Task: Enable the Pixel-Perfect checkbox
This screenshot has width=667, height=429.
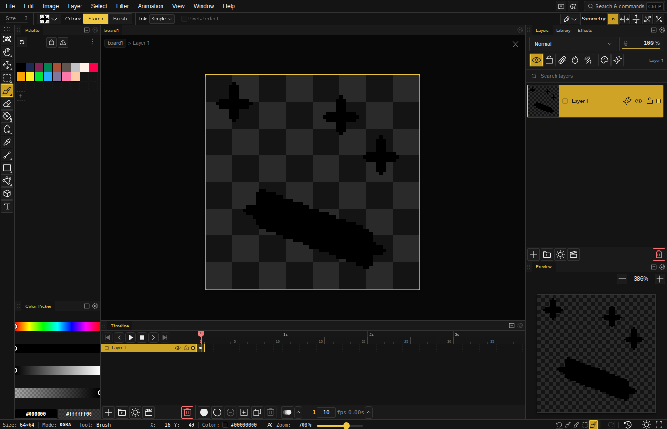Action: 184,19
